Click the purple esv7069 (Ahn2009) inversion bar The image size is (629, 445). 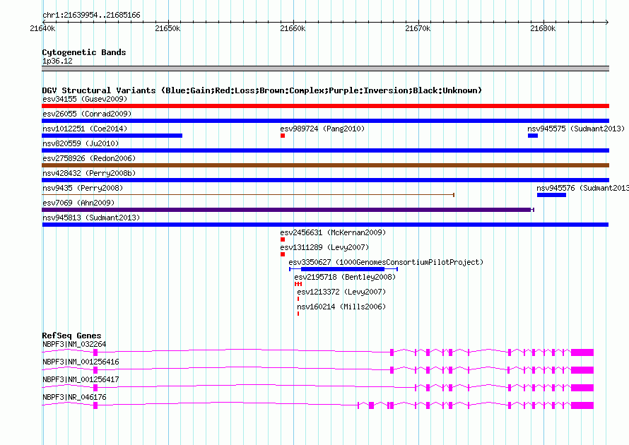[x=288, y=210]
